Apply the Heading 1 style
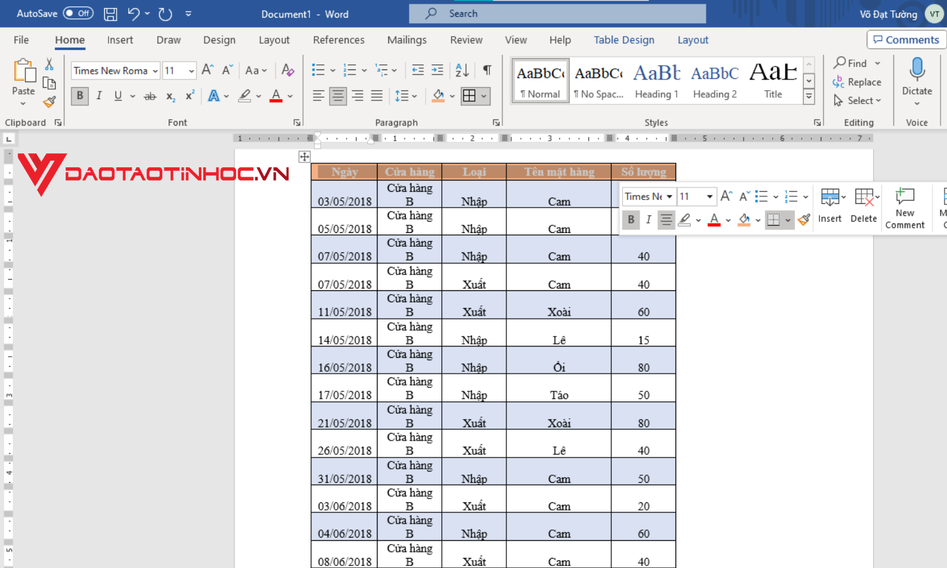The height and width of the screenshot is (568, 947). pyautogui.click(x=656, y=80)
